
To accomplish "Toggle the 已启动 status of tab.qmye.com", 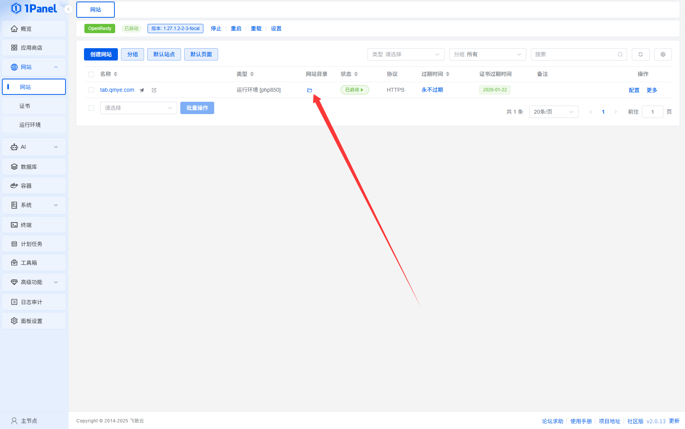I will [x=354, y=90].
